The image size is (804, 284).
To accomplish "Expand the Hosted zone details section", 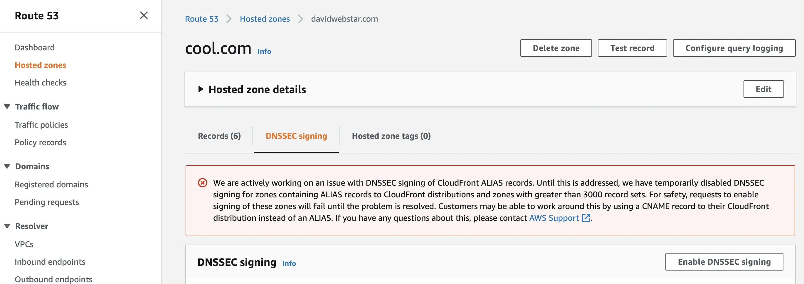I will pos(201,89).
